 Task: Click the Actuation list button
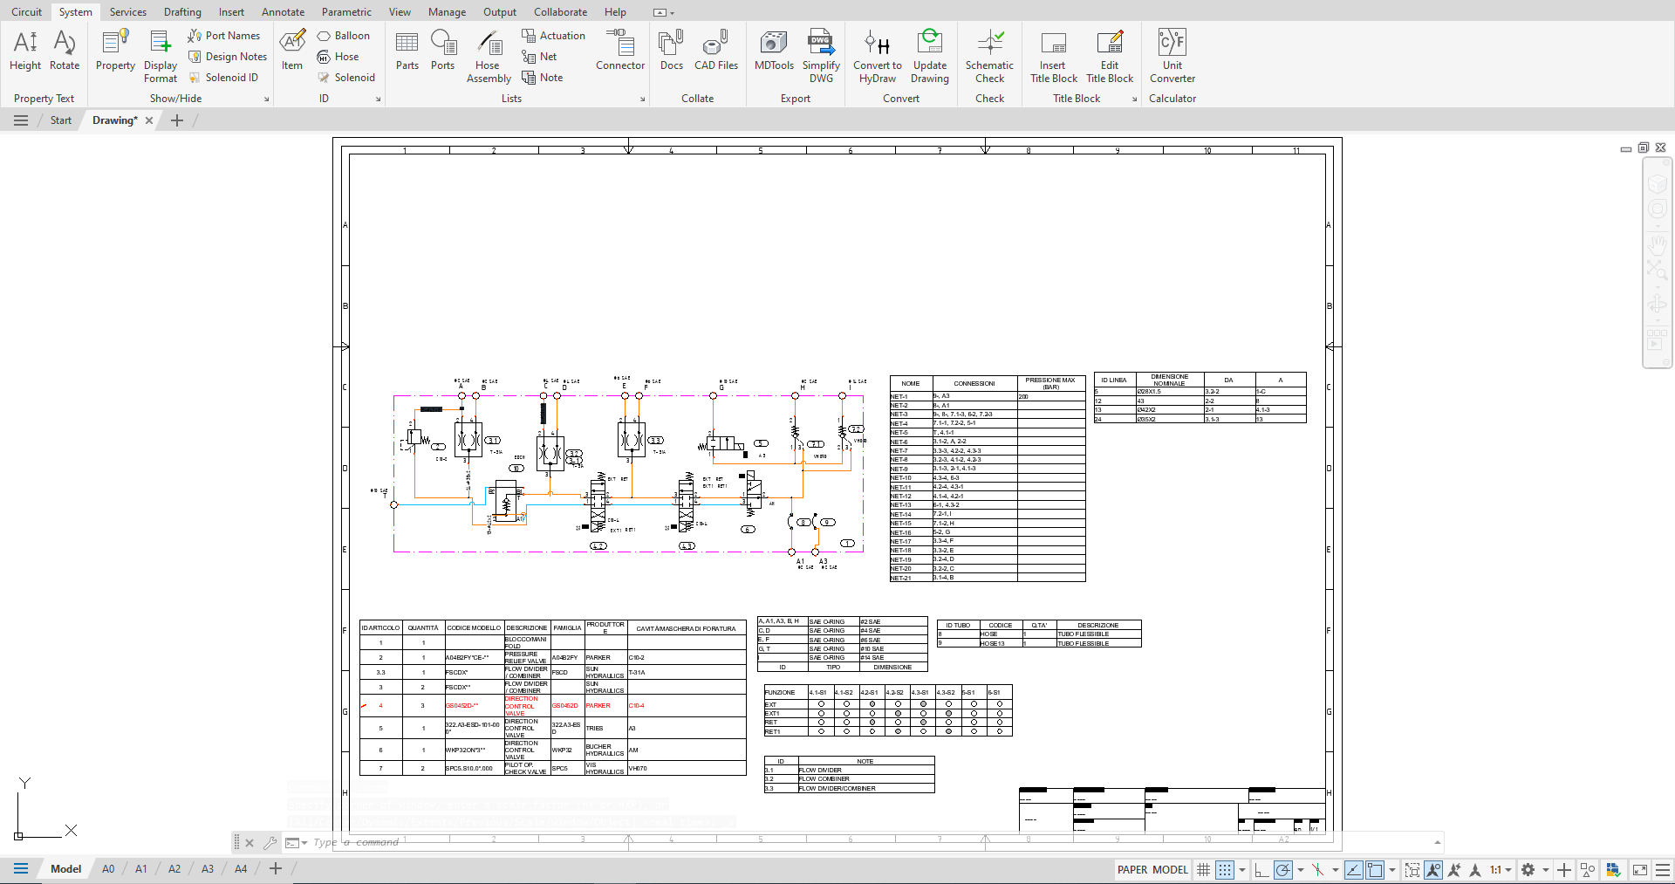554,36
